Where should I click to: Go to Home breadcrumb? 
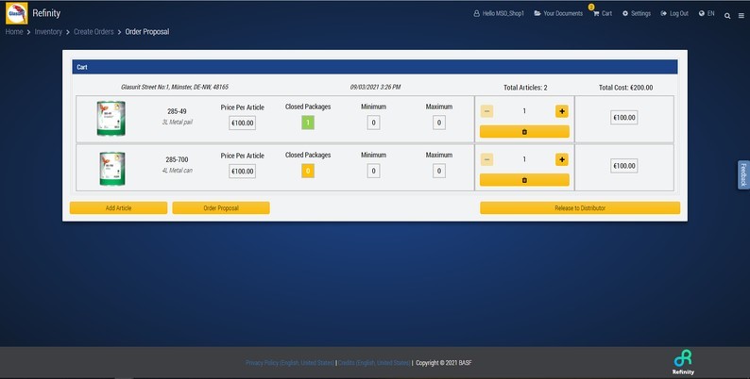[x=14, y=31]
